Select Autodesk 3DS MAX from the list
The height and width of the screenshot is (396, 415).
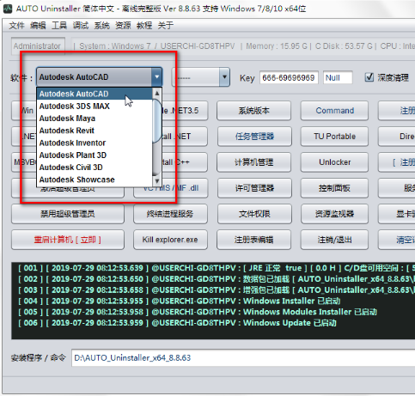coord(95,107)
